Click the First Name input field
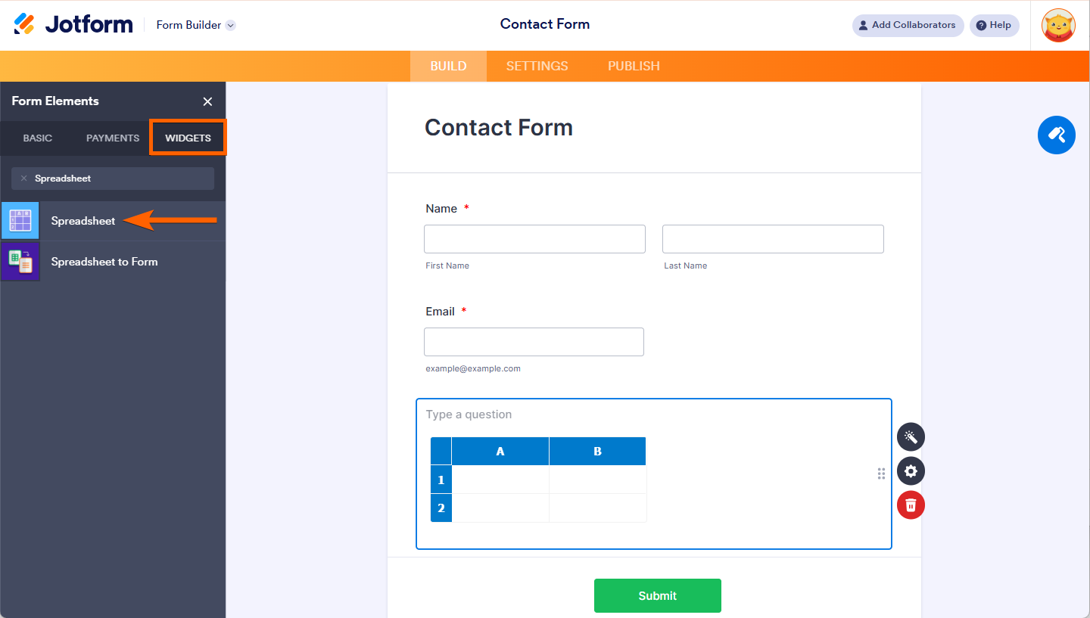Viewport: 1090px width, 618px height. (x=534, y=239)
